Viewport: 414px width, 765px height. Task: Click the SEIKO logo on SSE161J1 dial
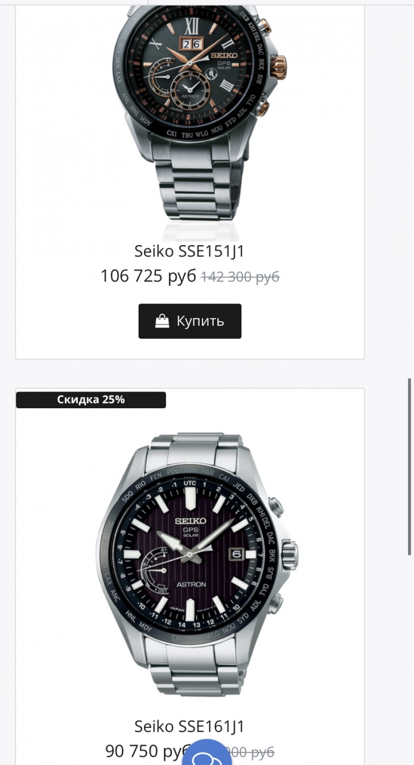pyautogui.click(x=191, y=521)
